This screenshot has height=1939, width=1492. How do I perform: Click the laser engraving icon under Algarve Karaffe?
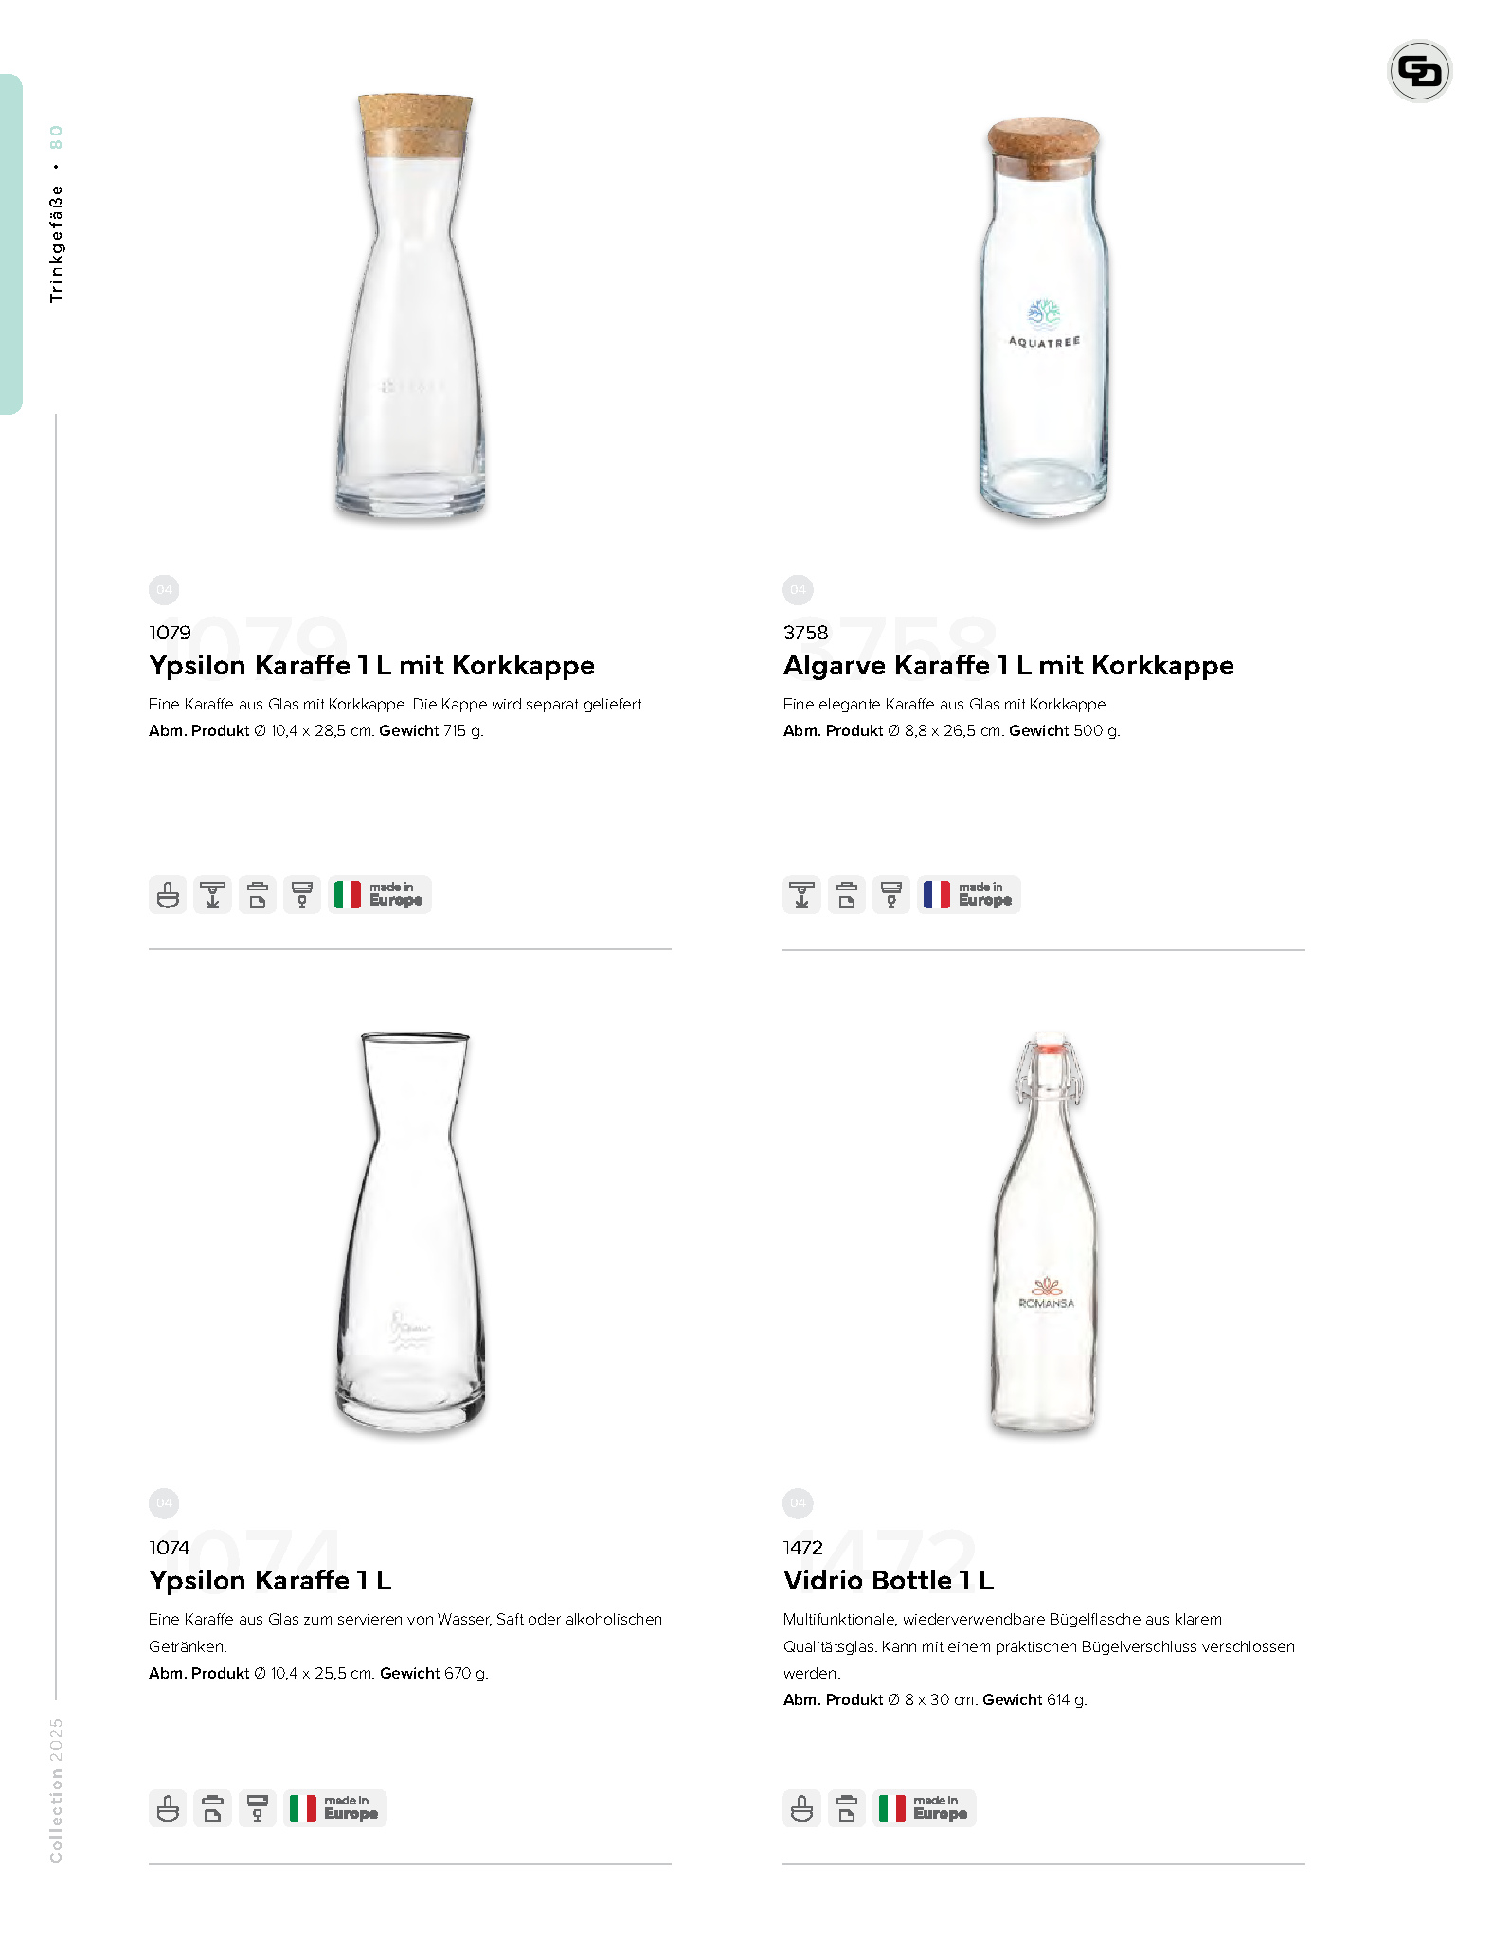[x=801, y=894]
